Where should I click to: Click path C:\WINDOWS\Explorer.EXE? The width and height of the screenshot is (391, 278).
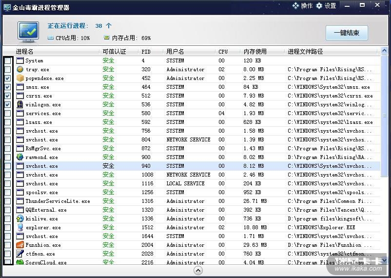click(321, 227)
